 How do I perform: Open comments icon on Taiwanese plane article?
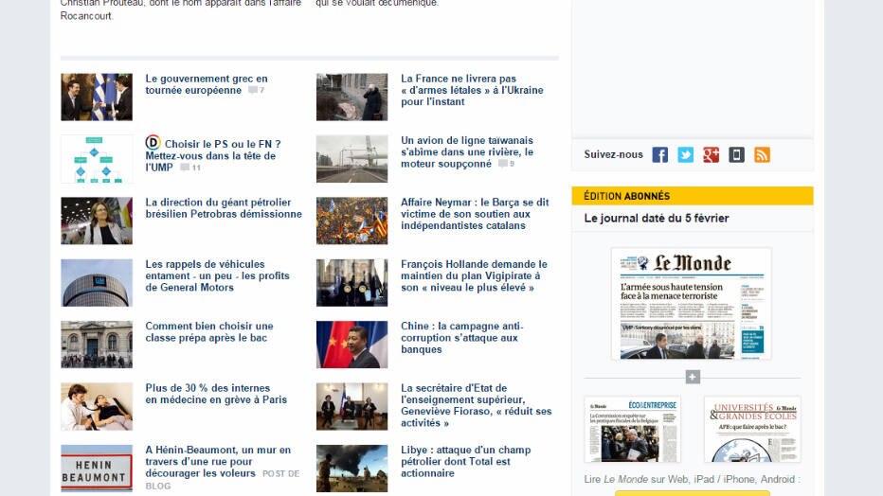click(x=506, y=164)
